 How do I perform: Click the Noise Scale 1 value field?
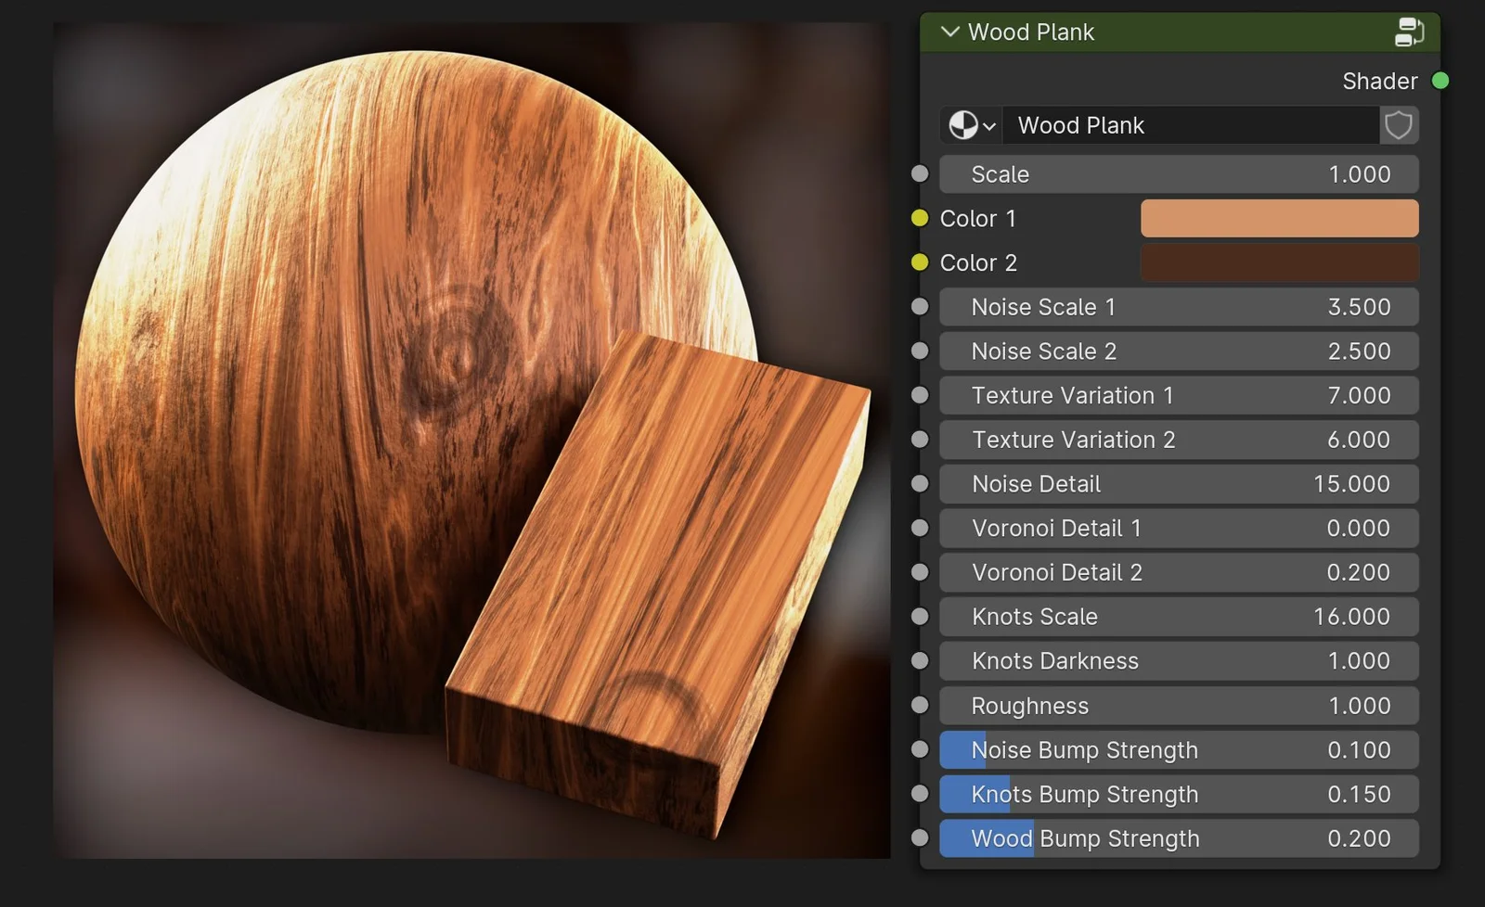tap(1178, 307)
